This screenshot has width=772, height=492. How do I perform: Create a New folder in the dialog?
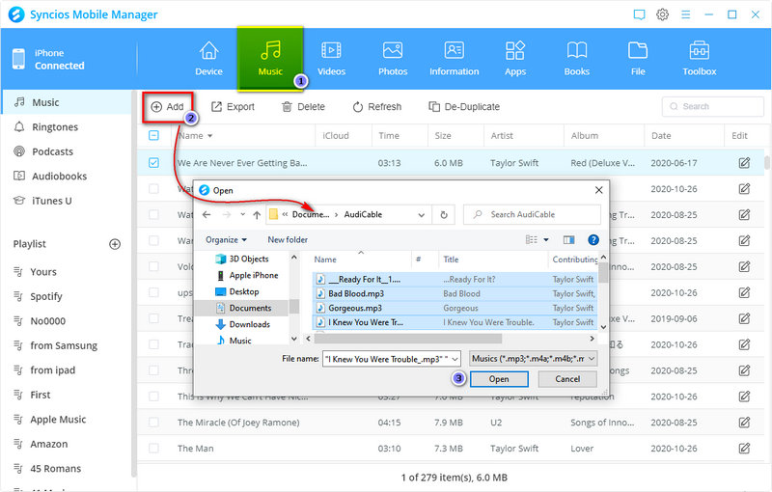288,239
